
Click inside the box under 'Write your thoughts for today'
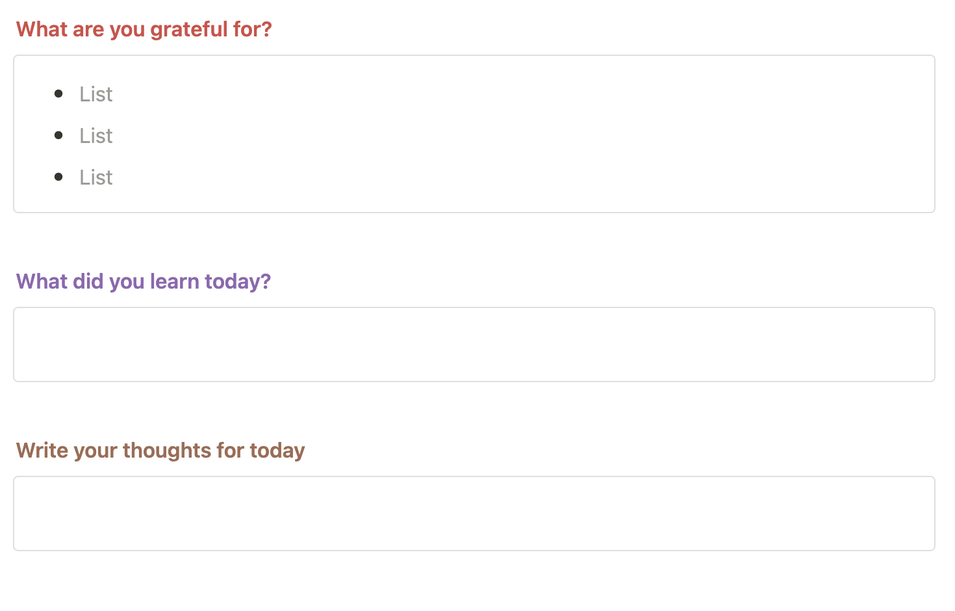coord(474,513)
